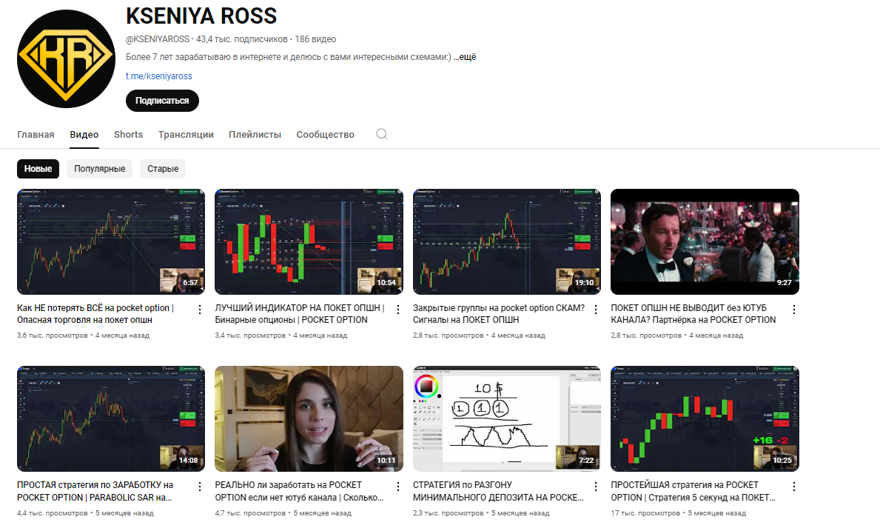Go to the Трансляции tab
This screenshot has width=880, height=531.
click(x=186, y=135)
